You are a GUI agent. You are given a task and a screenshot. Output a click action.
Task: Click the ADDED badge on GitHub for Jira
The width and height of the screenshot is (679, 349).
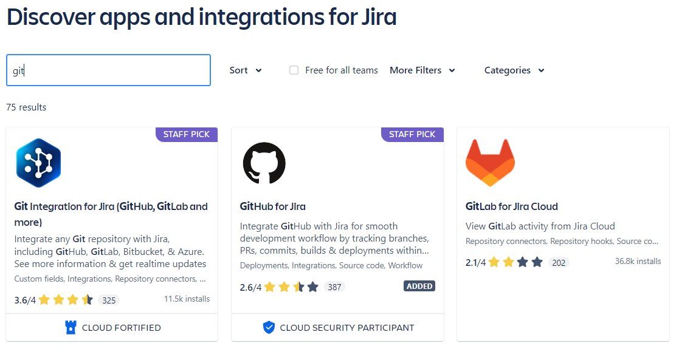click(419, 286)
